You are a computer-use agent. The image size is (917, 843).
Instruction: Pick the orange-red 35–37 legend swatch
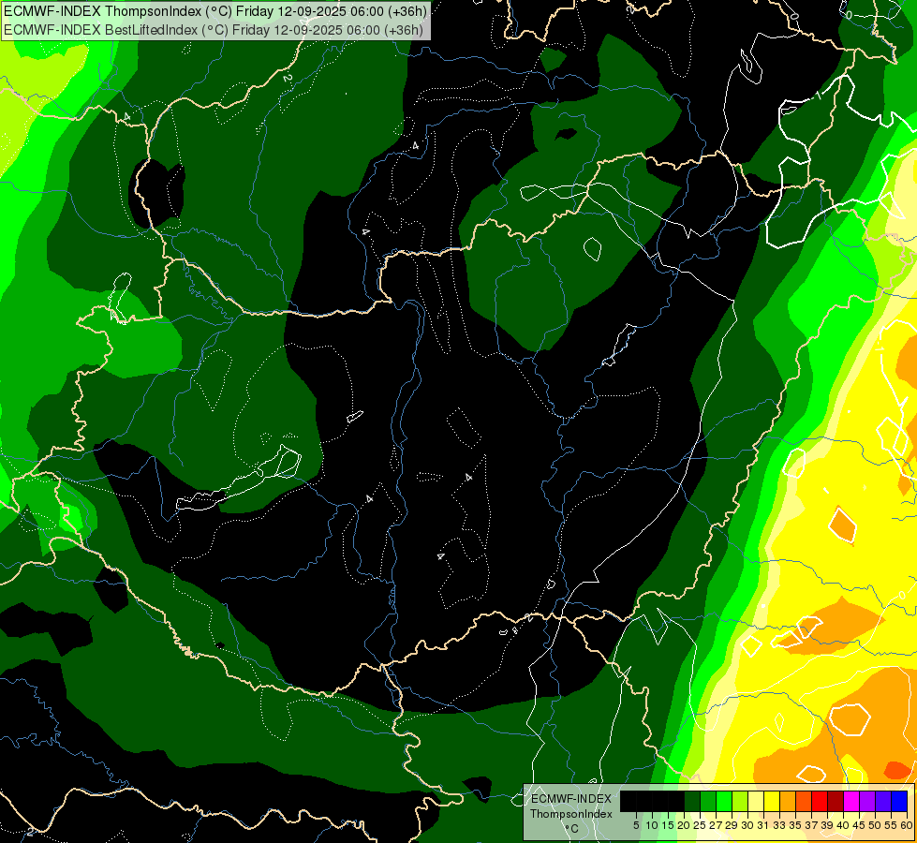(x=804, y=801)
